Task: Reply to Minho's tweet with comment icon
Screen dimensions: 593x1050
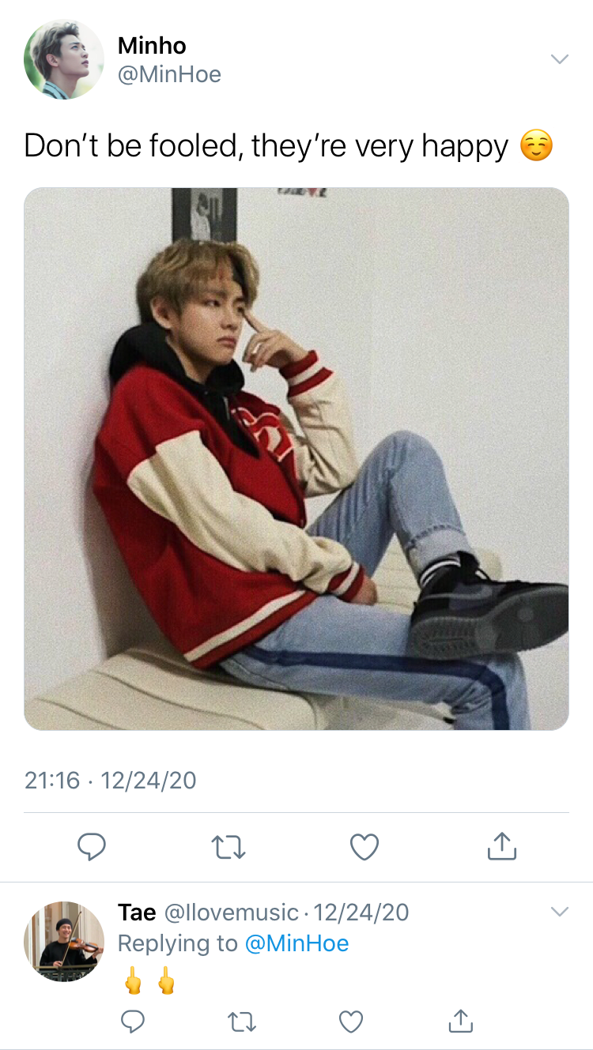Action: (x=92, y=847)
